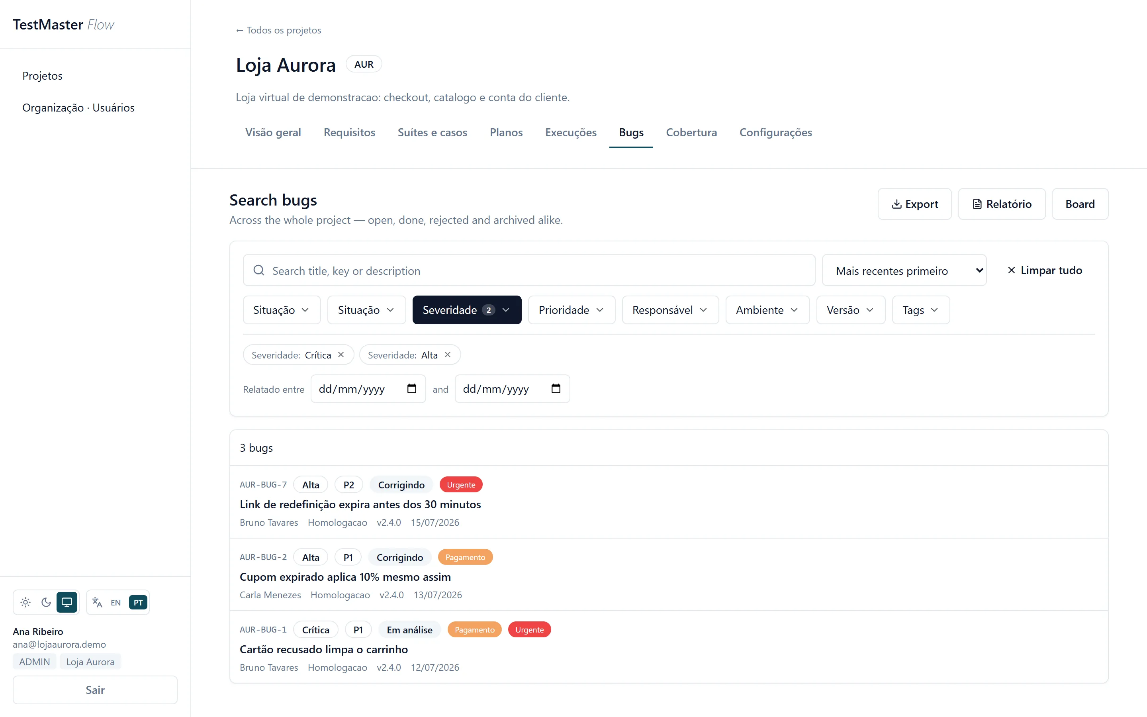The width and height of the screenshot is (1147, 717).
Task: Select the Bugs tab
Action: (631, 132)
